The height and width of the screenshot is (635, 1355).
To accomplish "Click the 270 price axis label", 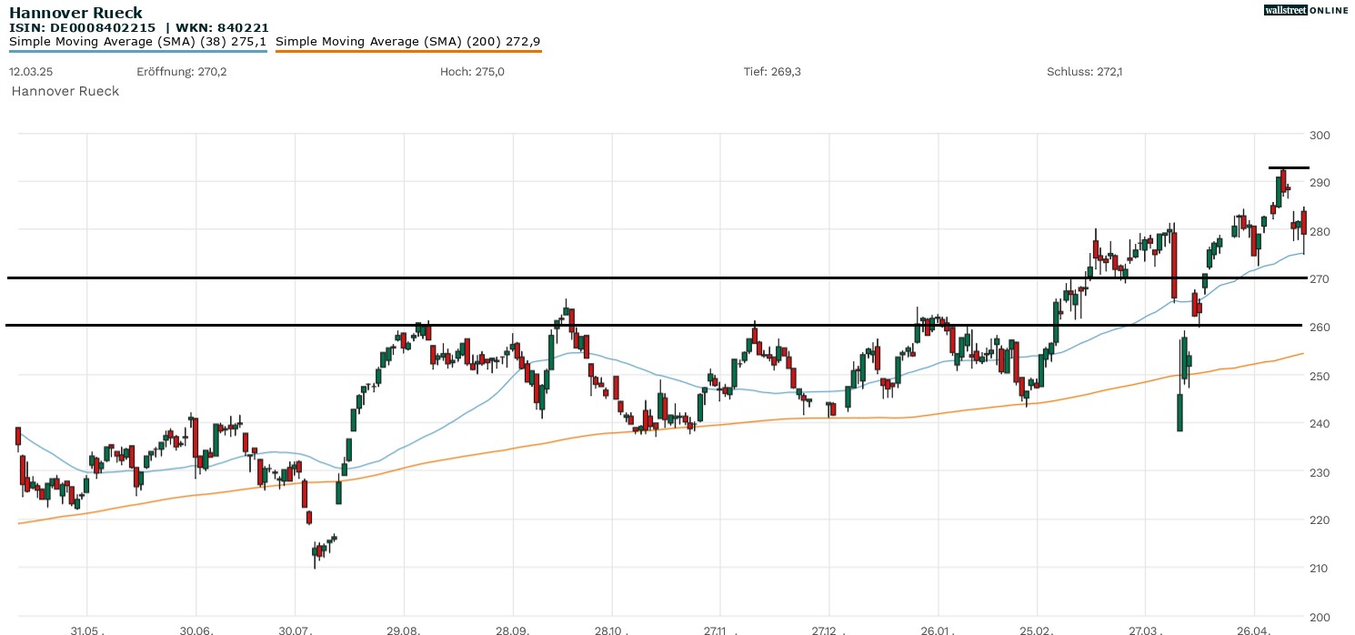I will (1320, 279).
